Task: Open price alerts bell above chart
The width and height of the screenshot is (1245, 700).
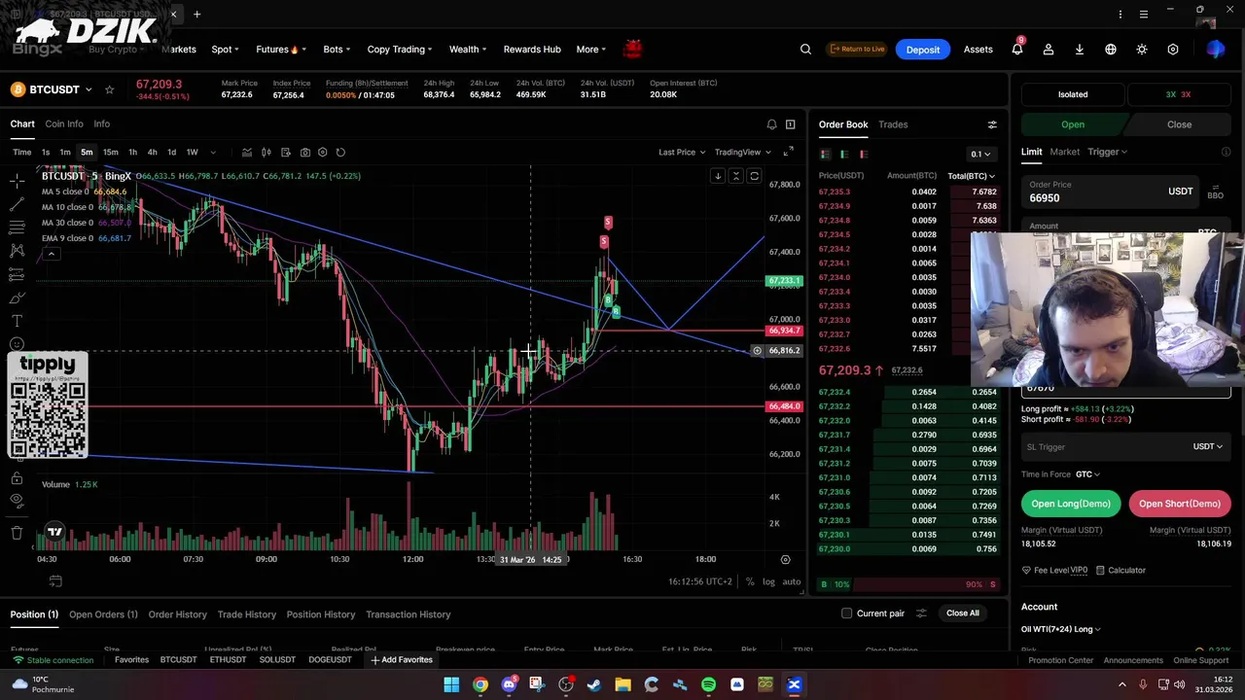Action: tap(772, 124)
